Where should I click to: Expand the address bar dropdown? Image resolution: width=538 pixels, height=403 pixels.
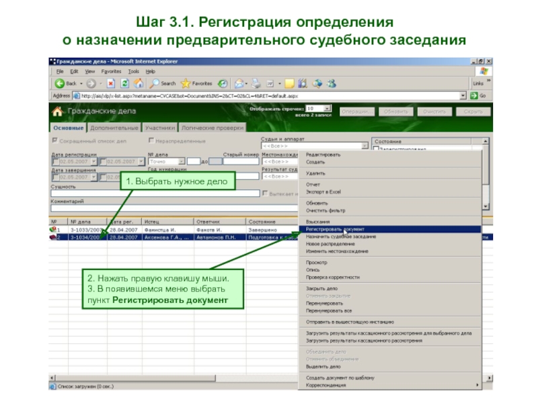pos(463,96)
